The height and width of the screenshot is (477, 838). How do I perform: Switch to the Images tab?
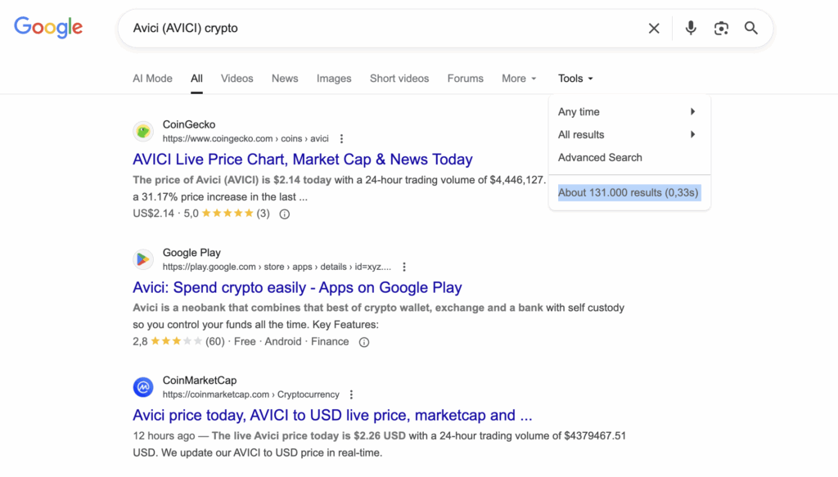pos(334,79)
